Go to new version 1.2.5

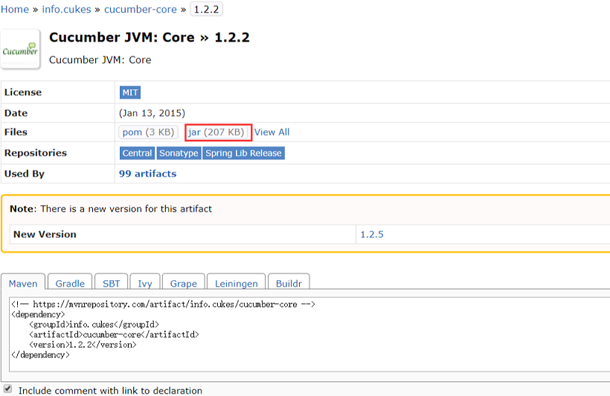click(372, 234)
